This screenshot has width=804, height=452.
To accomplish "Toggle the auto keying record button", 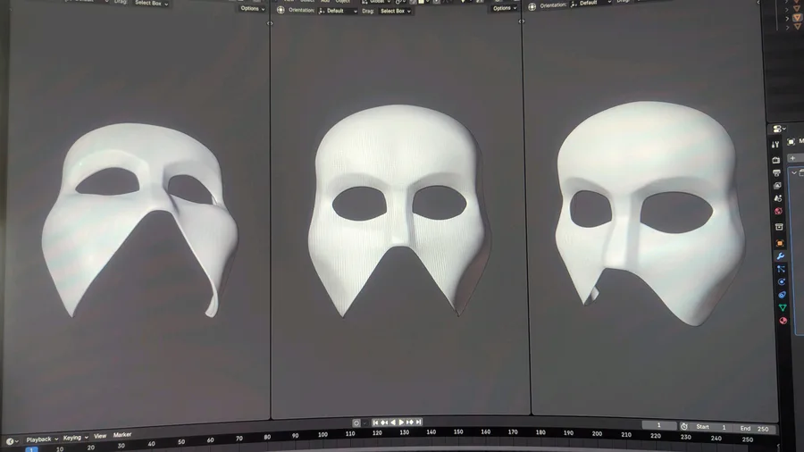I will (x=356, y=423).
